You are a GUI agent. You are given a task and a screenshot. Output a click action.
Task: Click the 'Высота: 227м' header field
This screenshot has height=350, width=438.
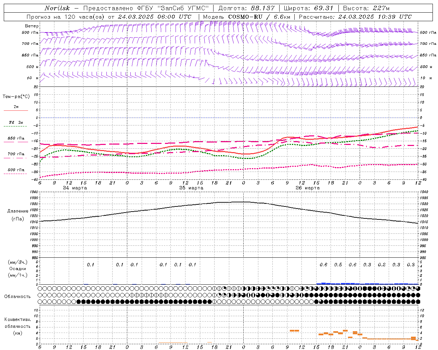tap(366, 8)
